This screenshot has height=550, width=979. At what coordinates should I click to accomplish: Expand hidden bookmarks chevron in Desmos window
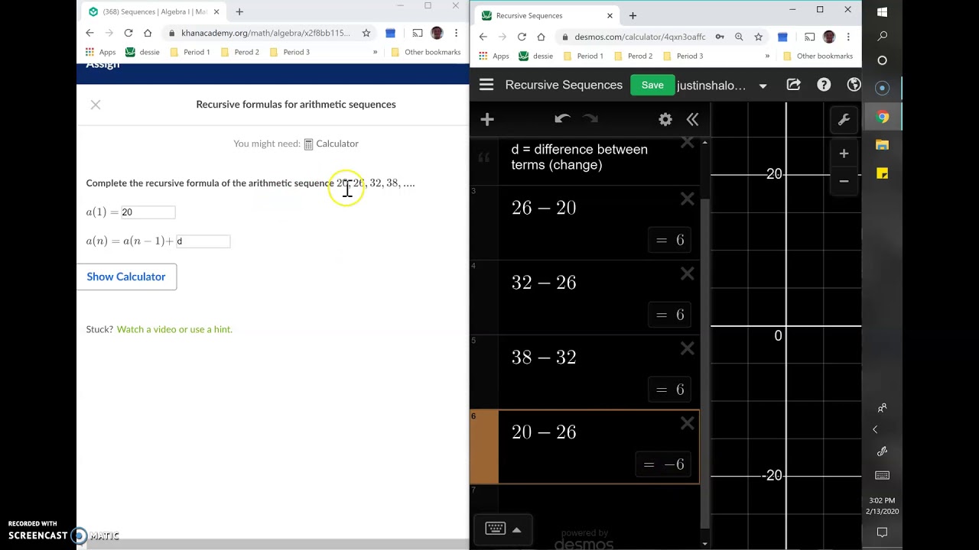(767, 56)
